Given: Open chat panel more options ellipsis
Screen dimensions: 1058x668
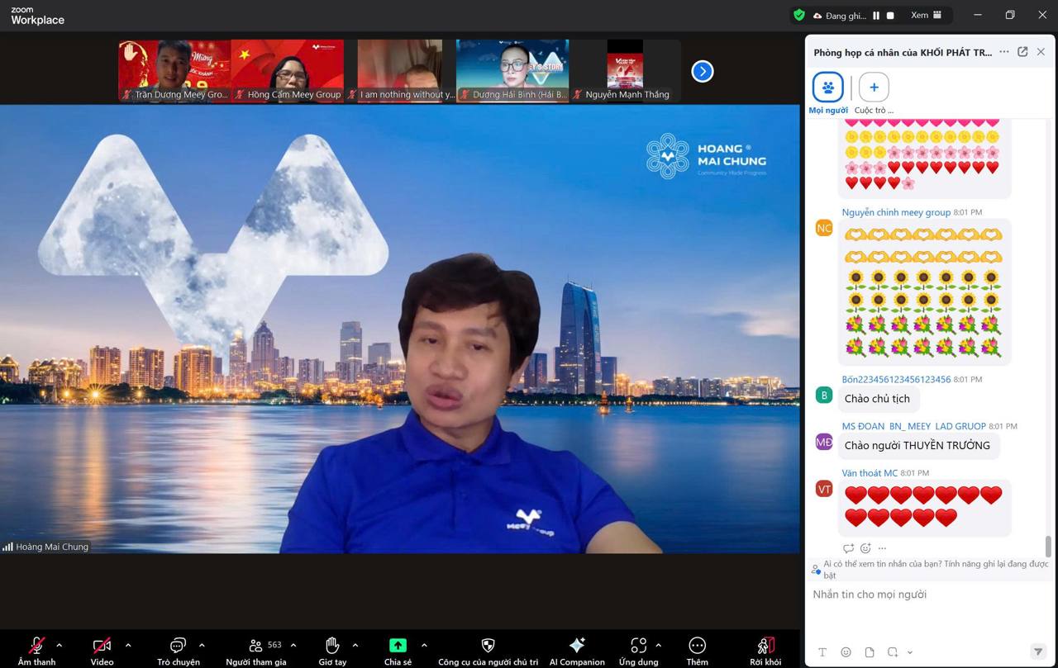Looking at the screenshot, I should 1003,52.
